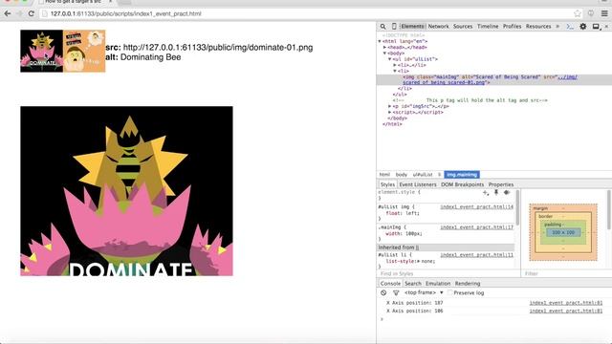Add new style rule plus icon
612x344 pixels.
(486, 192)
